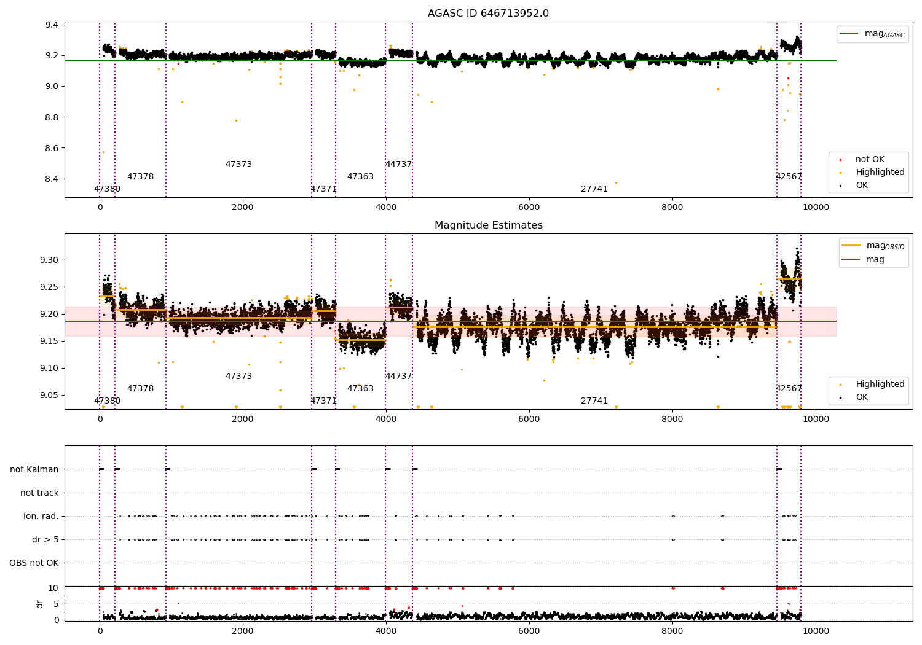The image size is (922, 645).
Task: Click the 'OBS not OK' axis label
Action: (x=34, y=563)
